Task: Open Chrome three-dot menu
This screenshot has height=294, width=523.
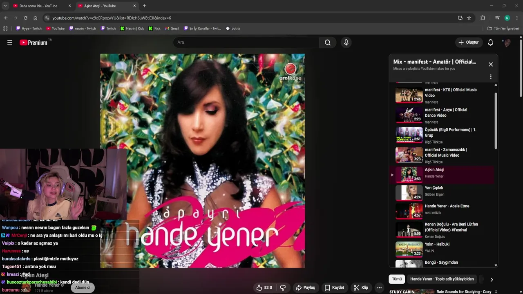Action: (517, 18)
